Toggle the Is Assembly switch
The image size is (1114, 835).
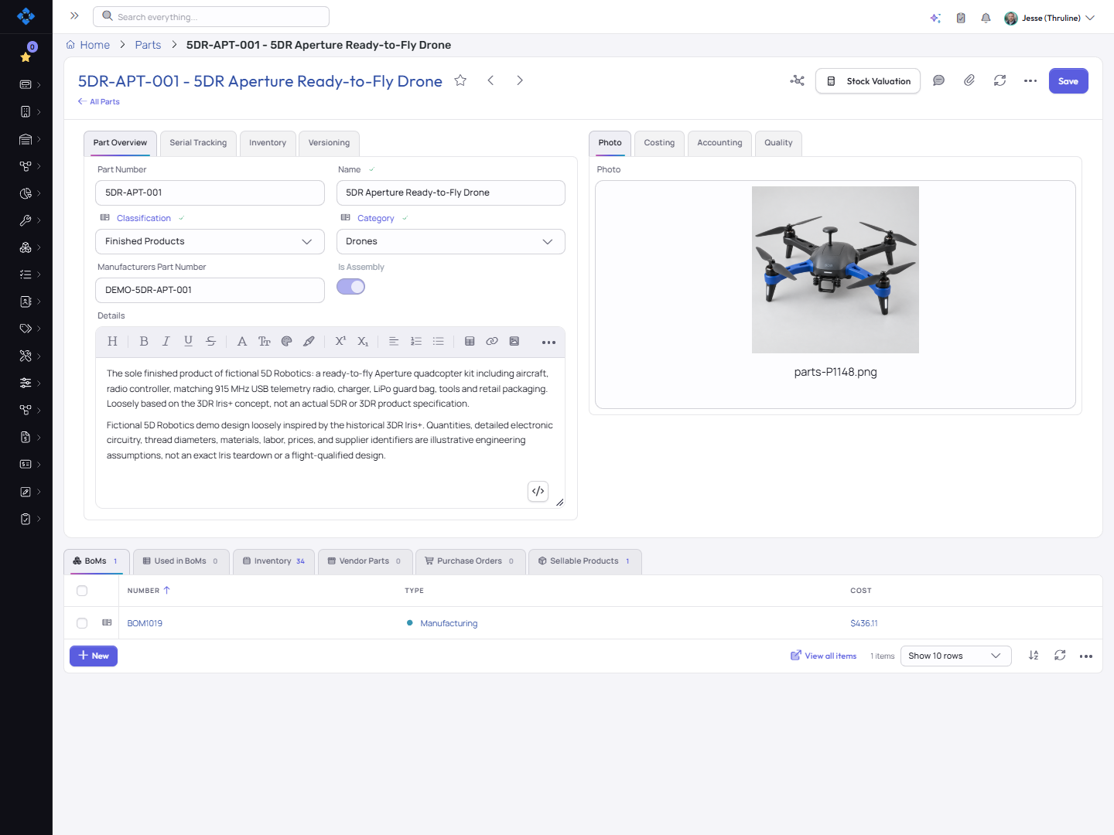[350, 287]
